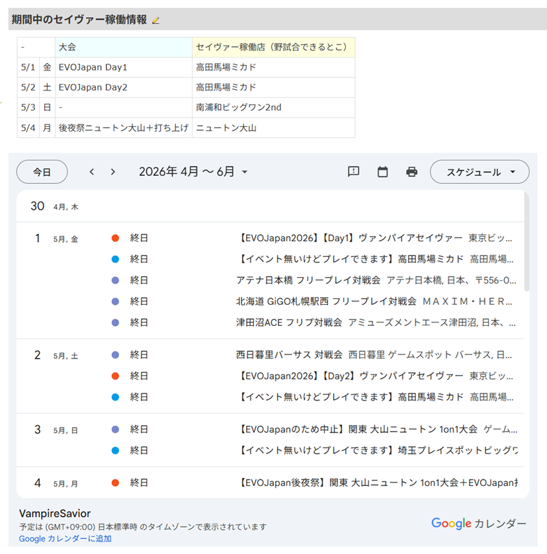547x554 pixels.
Task: Open the event feedback speech-bubble icon
Action: click(354, 172)
